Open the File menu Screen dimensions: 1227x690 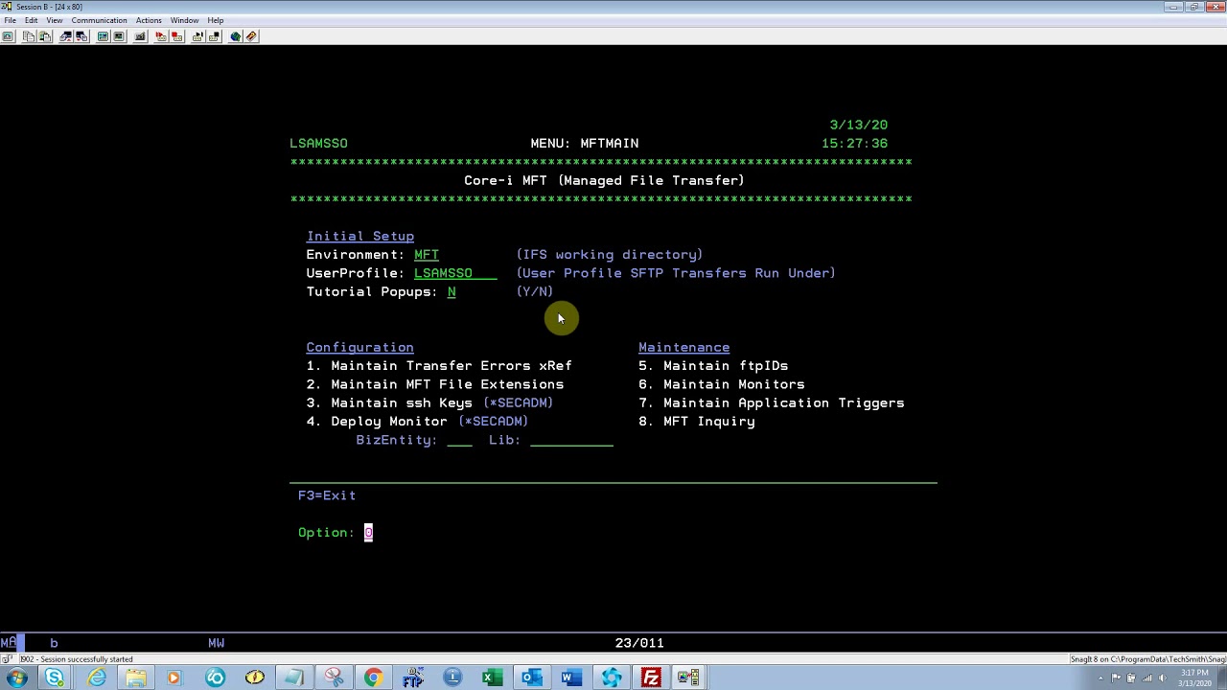coord(10,20)
